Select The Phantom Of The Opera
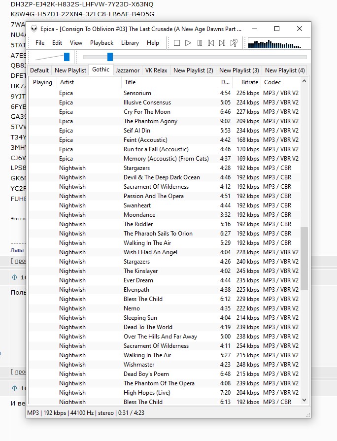 click(165, 383)
